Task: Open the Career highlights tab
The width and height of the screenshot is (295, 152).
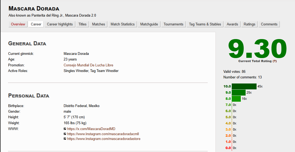Action: 60,24
